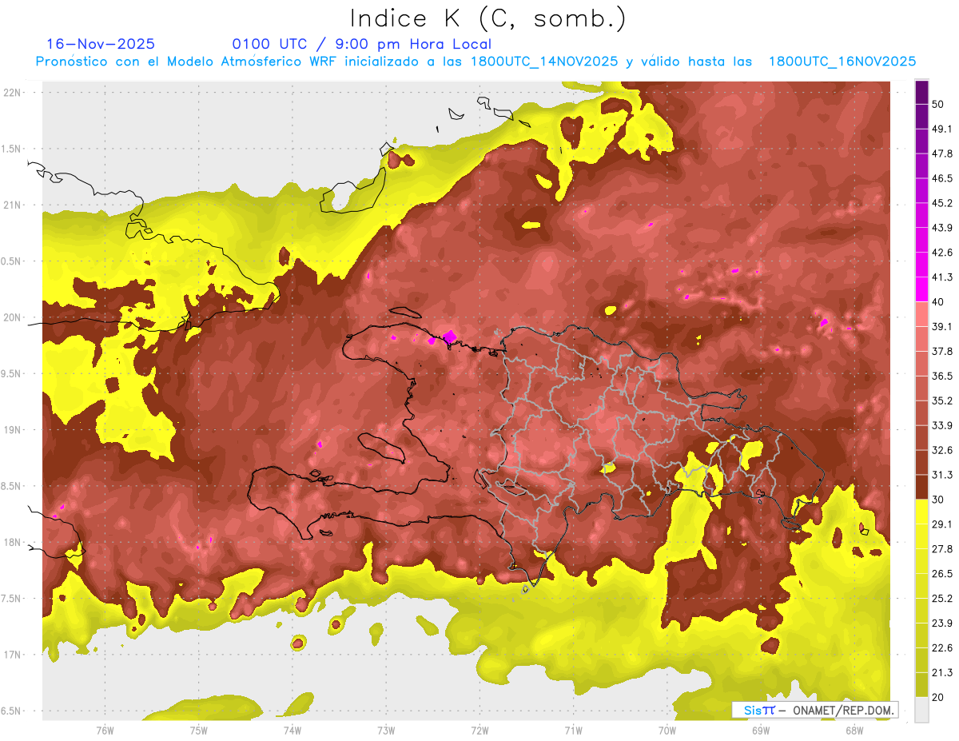This screenshot has width=959, height=741.
Task: Click the '26.5' colorbar label
Action: (942, 574)
